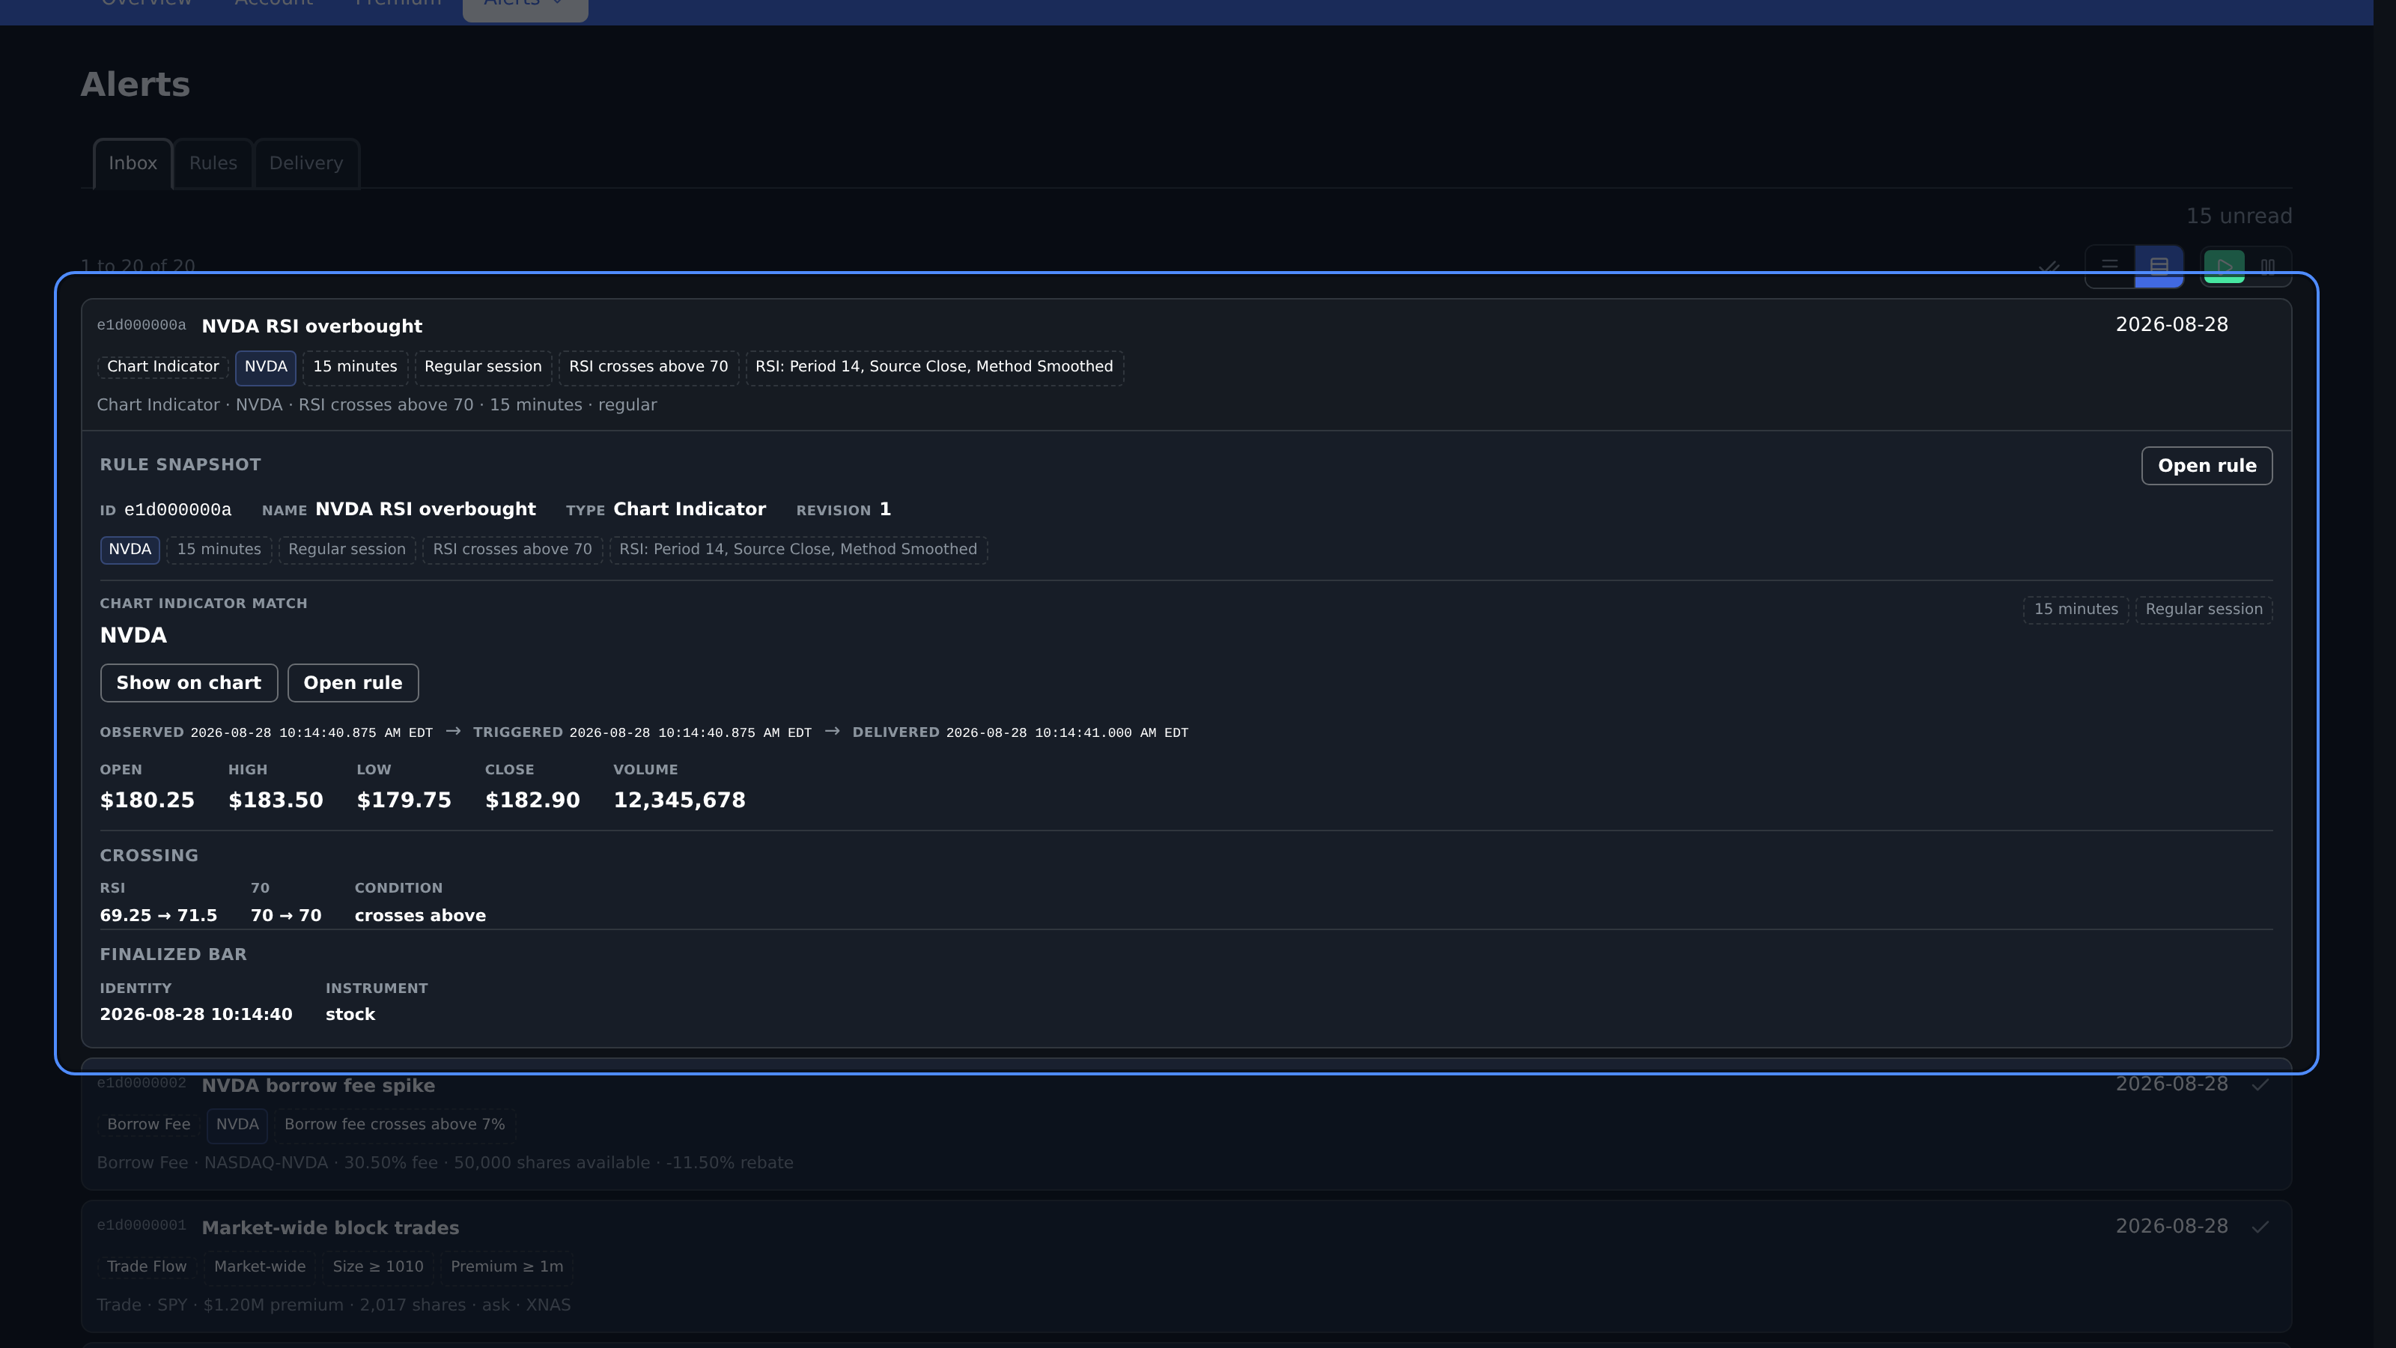This screenshot has height=1348, width=2396.
Task: Mark NVDA borrow fee spike as read
Action: 2260,1084
